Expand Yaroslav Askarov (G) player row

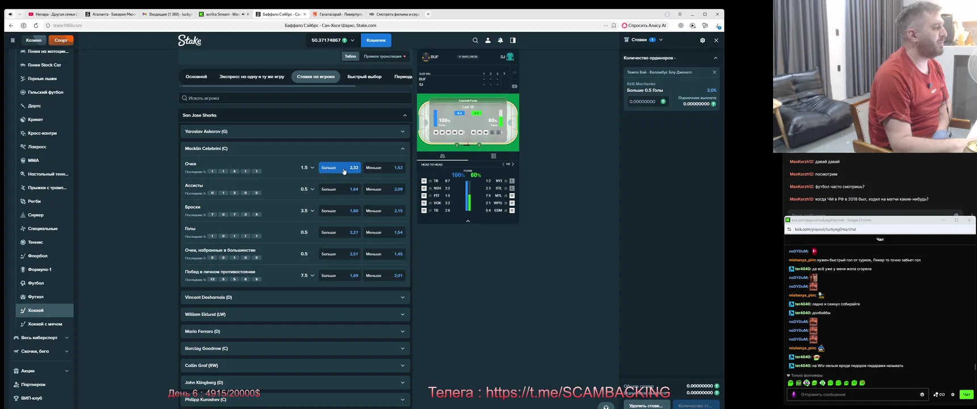(x=295, y=131)
